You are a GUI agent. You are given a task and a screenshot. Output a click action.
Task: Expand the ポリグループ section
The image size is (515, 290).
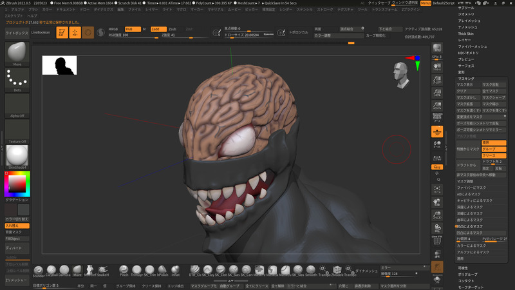[x=466, y=274]
